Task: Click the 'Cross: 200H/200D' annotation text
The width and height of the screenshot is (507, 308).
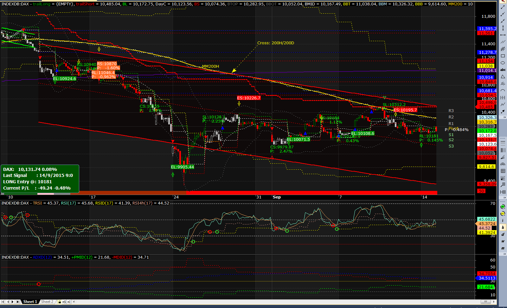Action: (276, 43)
